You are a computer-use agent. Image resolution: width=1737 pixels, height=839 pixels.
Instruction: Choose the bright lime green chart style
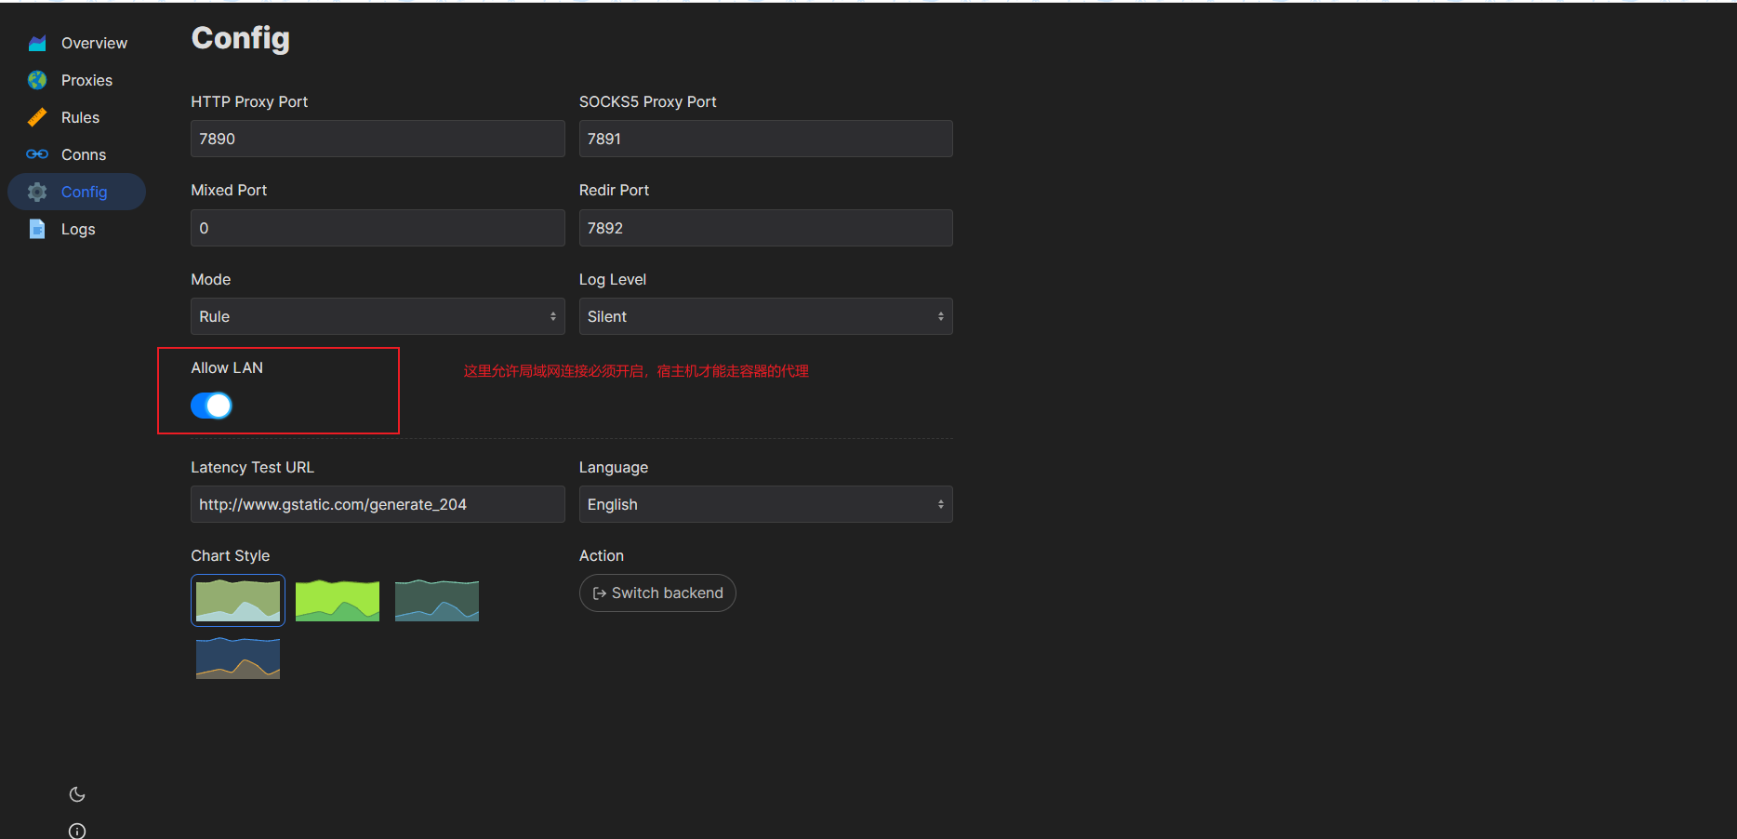[x=338, y=600]
